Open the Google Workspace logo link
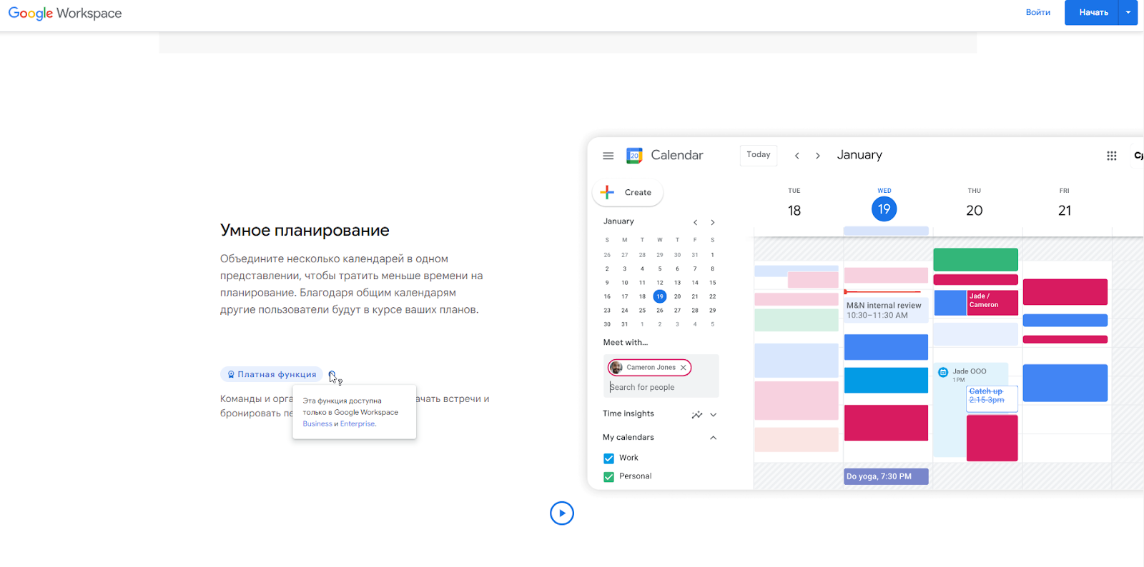1144x567 pixels. (x=65, y=14)
